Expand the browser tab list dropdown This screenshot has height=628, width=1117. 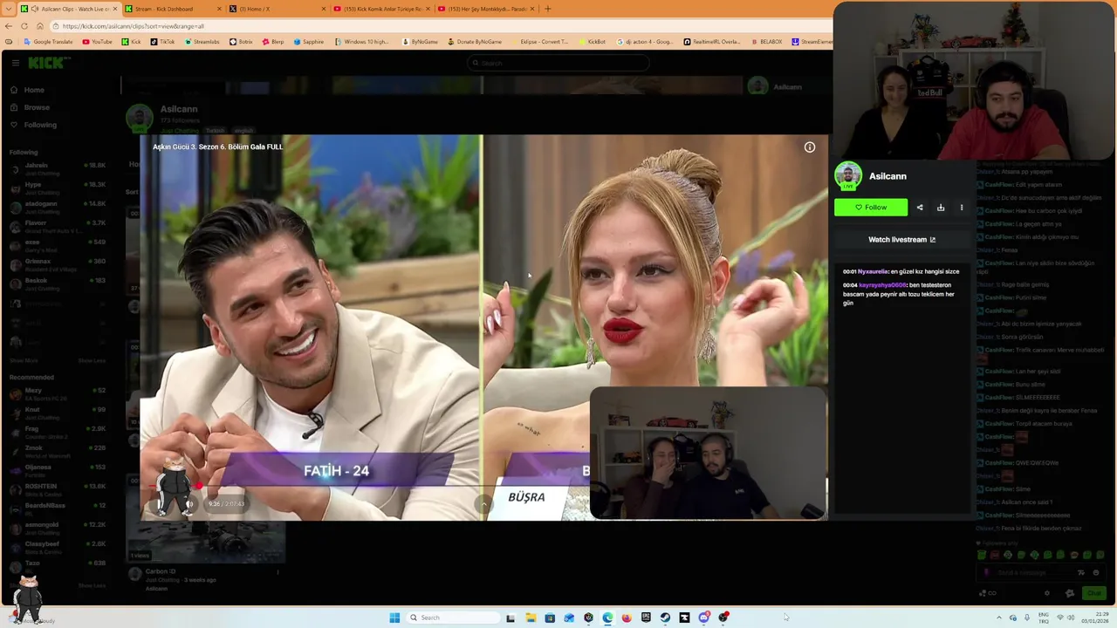[x=9, y=9]
